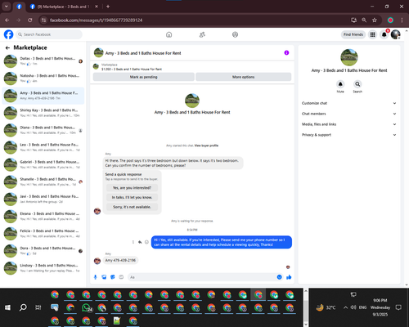
Task: Focus the Search Facebook field
Action: (x=49, y=34)
